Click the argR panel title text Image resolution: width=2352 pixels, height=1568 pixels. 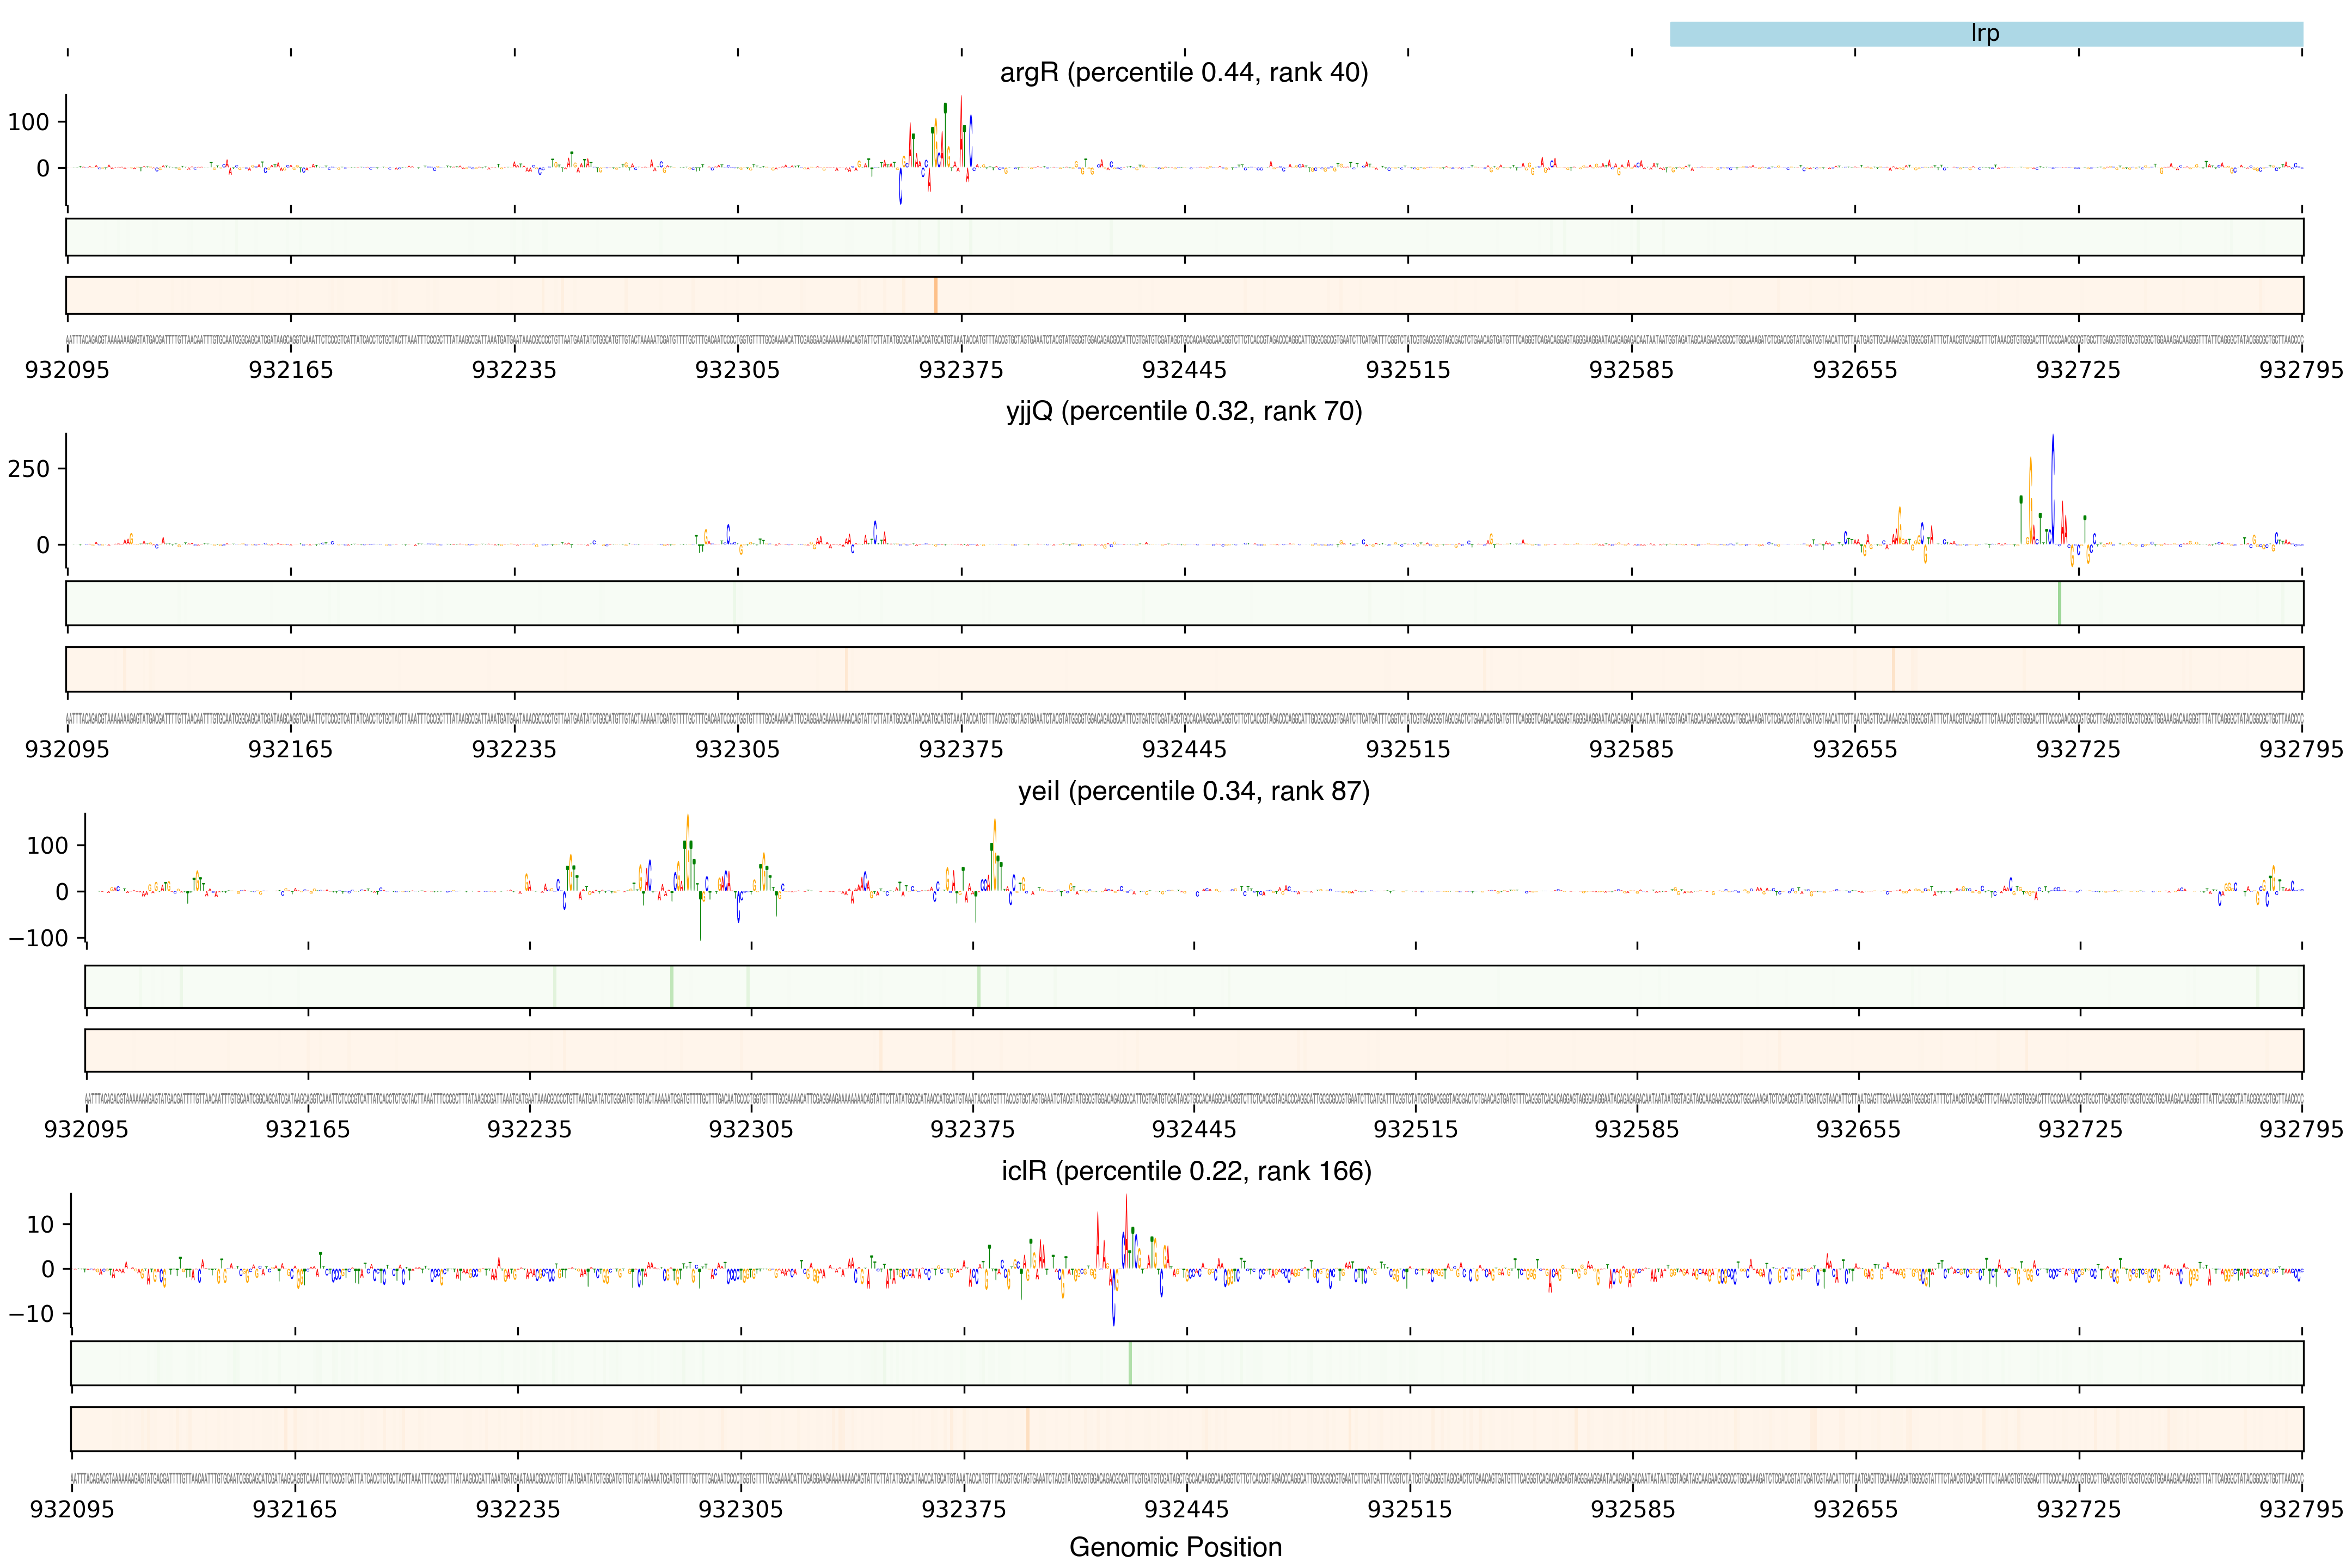1184,73
